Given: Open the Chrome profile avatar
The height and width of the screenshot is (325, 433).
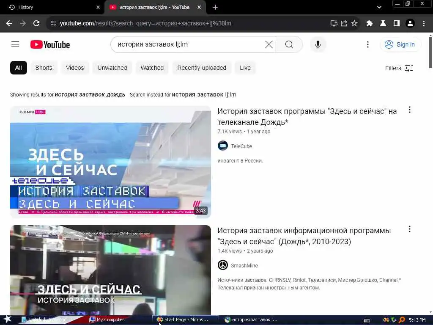Looking at the screenshot, I should coord(410,23).
